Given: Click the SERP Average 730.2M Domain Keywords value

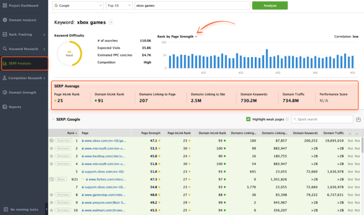Looking at the screenshot, I should 249,100.
